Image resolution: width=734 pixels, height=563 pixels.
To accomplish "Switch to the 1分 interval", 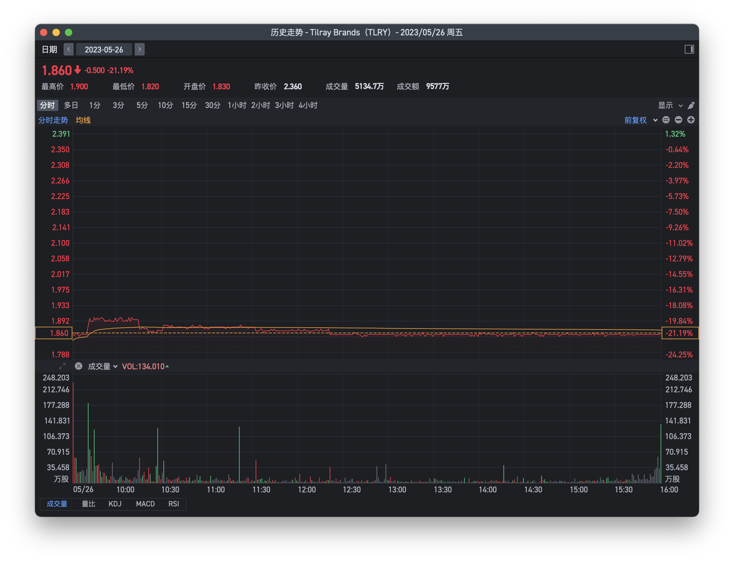I will pyautogui.click(x=94, y=106).
